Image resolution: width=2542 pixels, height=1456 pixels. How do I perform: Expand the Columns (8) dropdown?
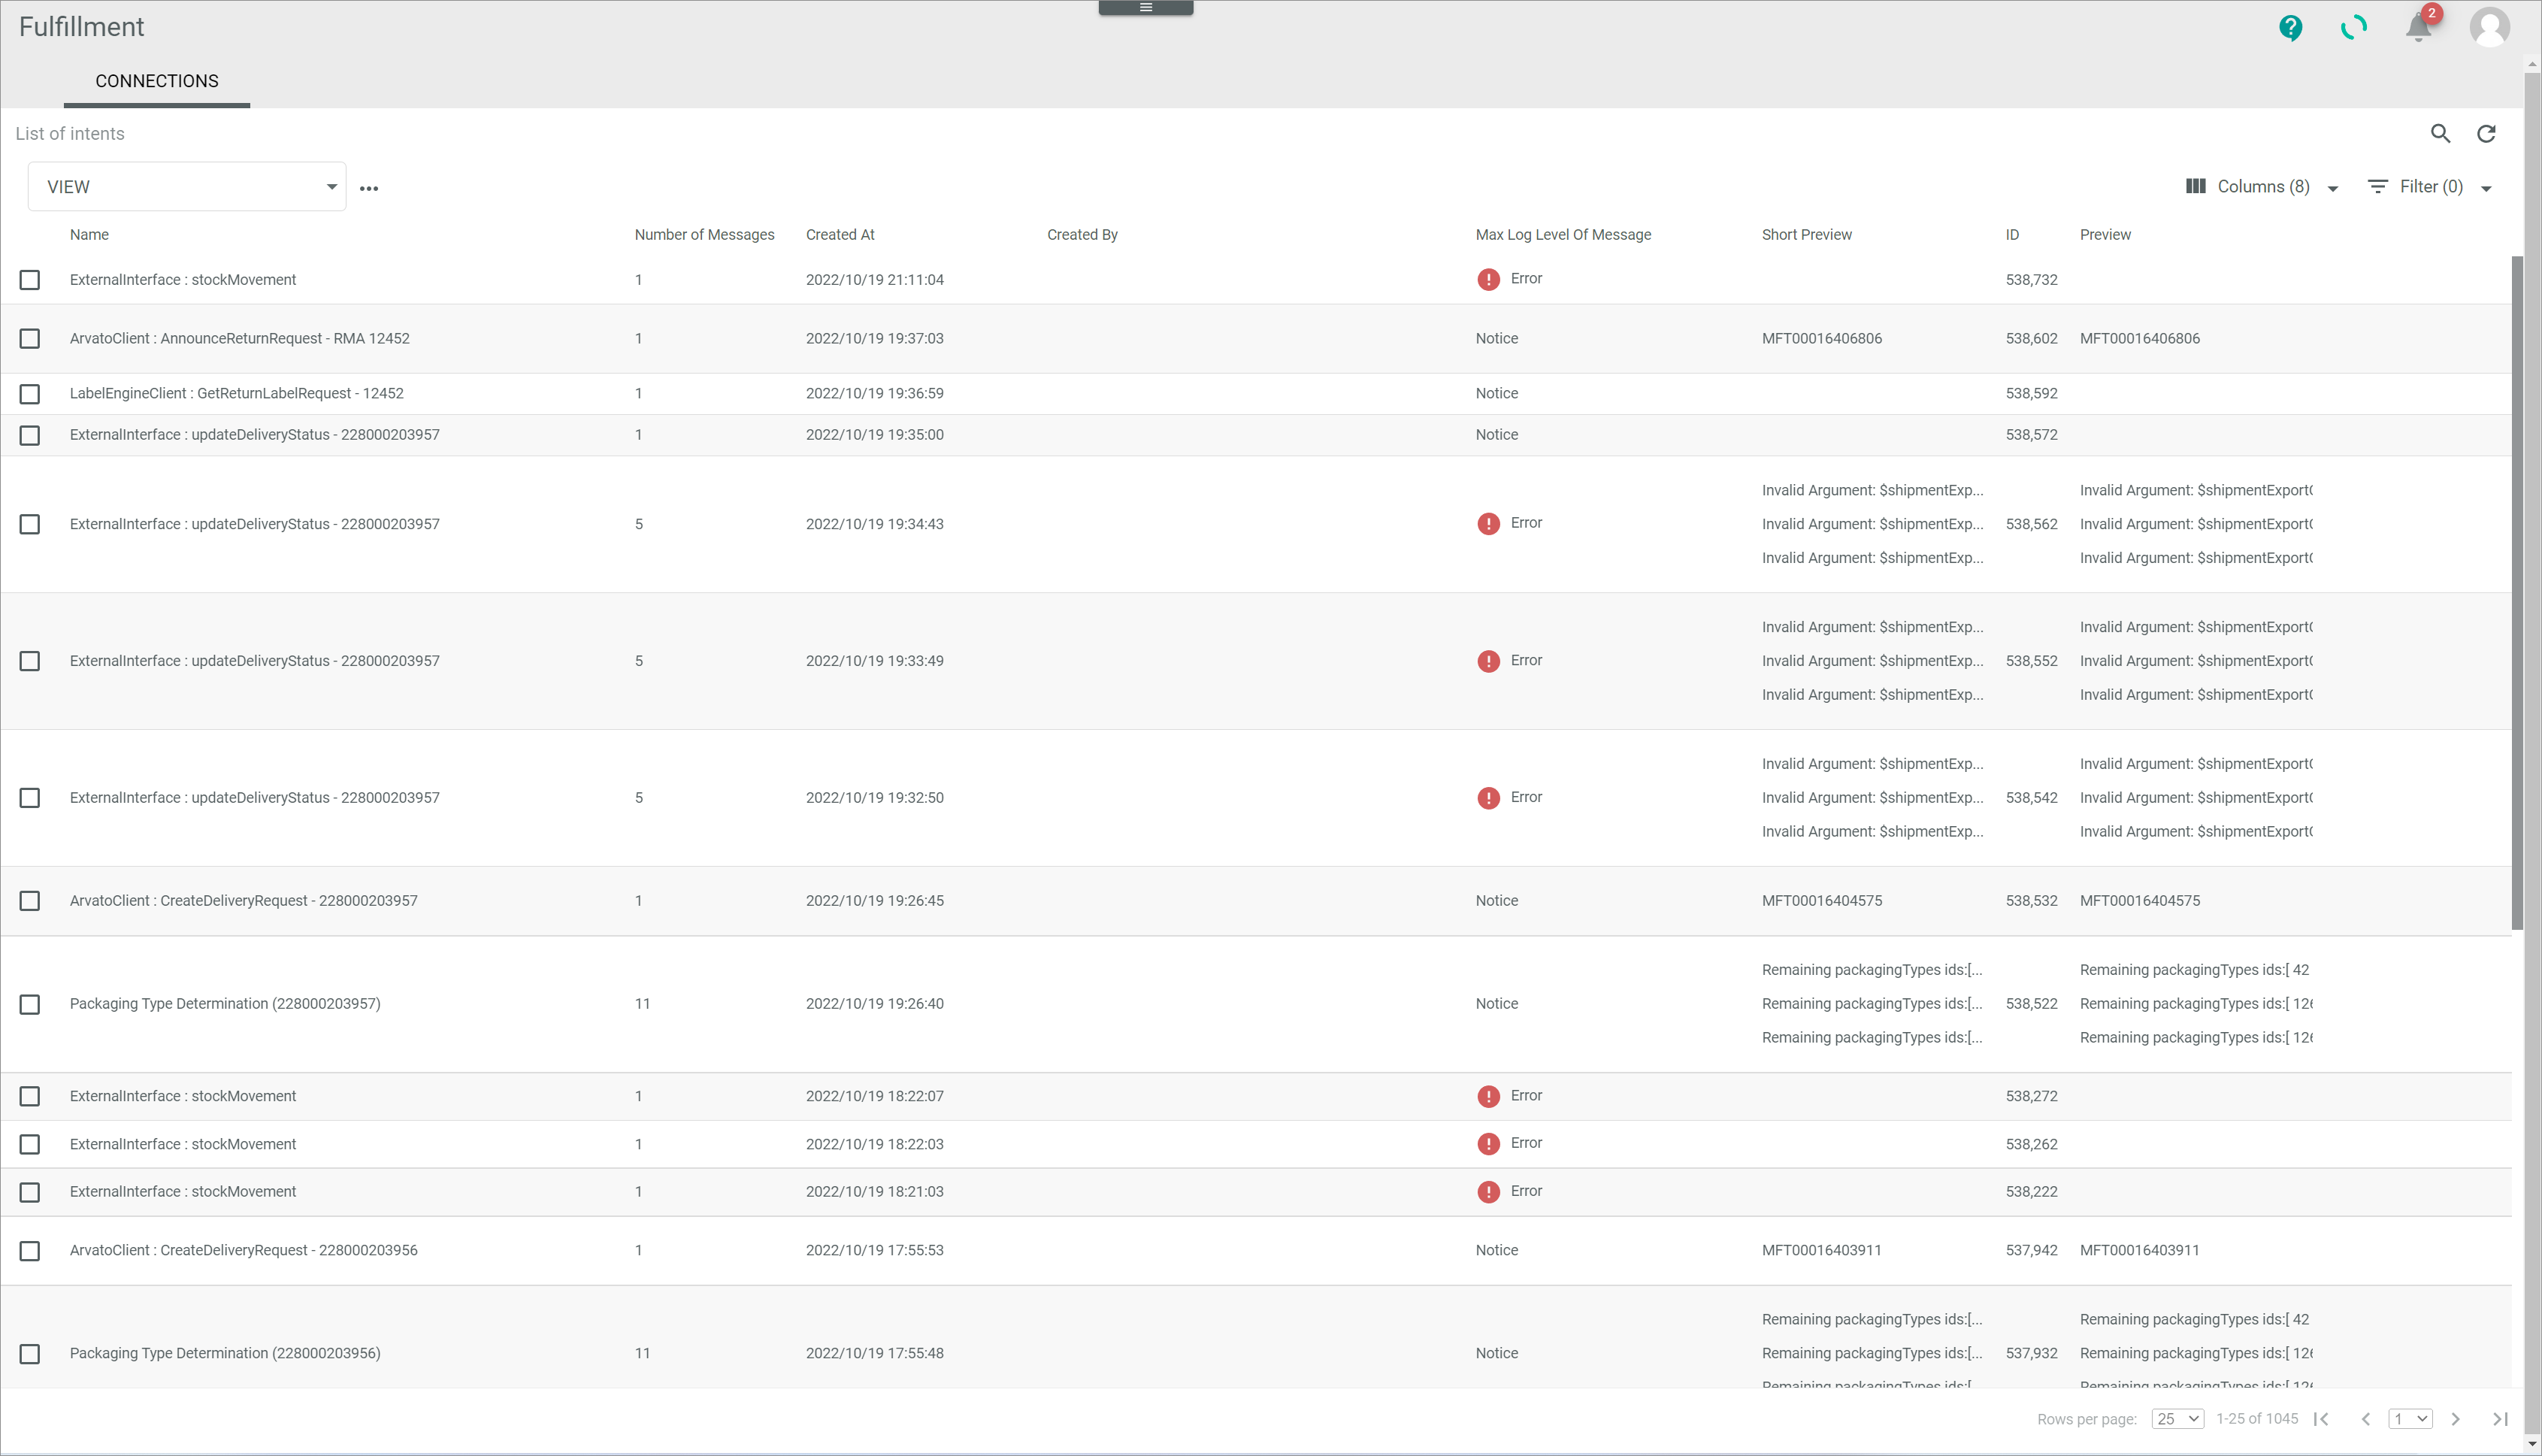[x=2262, y=187]
